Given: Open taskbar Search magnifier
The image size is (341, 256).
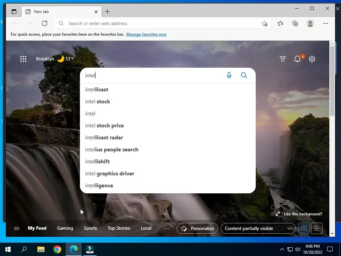Looking at the screenshot, I should 24,249.
